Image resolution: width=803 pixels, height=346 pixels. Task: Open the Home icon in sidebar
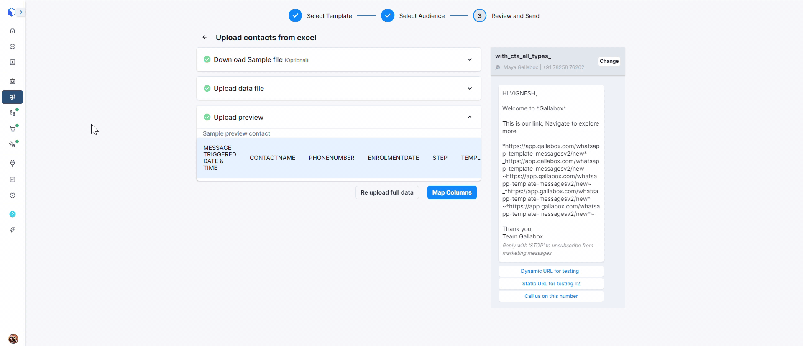(13, 31)
